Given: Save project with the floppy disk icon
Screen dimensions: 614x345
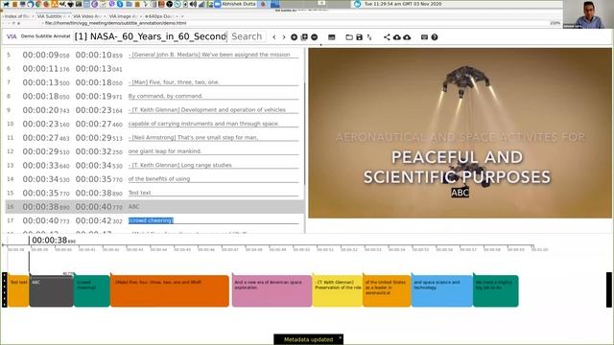Looking at the screenshot, I should pos(359,37).
